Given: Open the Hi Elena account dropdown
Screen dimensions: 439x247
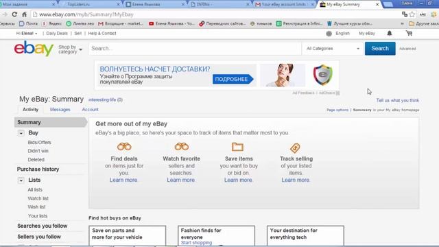Looking at the screenshot, I should pos(27,34).
